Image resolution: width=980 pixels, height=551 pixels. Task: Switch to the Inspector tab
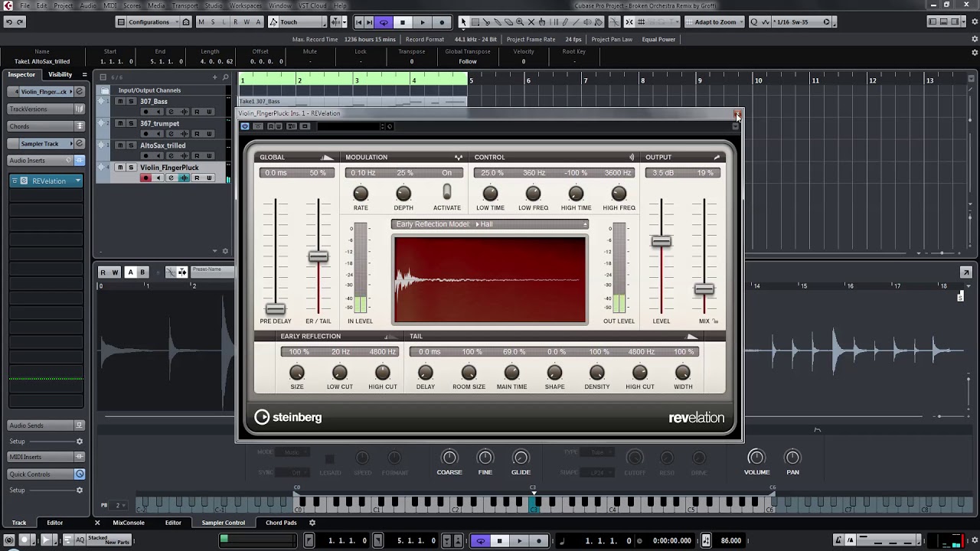tap(21, 74)
